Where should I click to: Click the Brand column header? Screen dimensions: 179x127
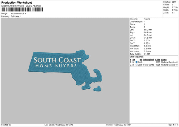point(164,60)
